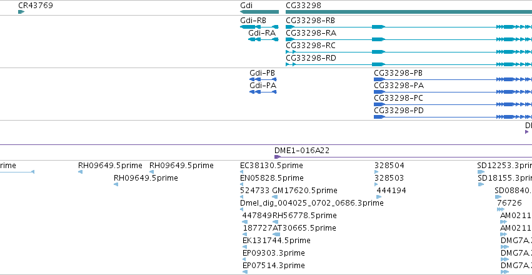Click the GM17620.5prime EST arrow
This screenshot has width=532, height=275.
[275, 197]
